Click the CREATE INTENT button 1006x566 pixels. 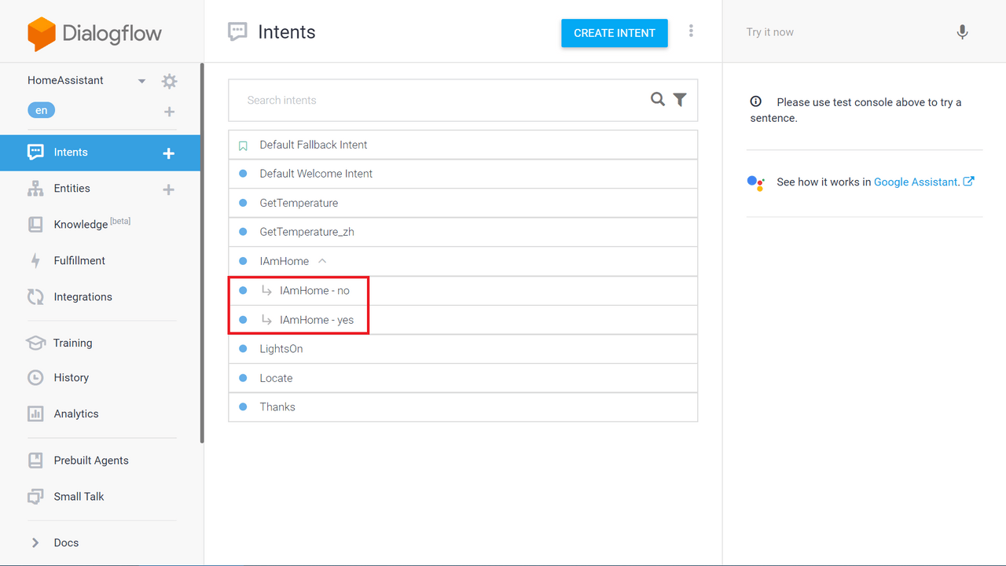click(x=615, y=33)
